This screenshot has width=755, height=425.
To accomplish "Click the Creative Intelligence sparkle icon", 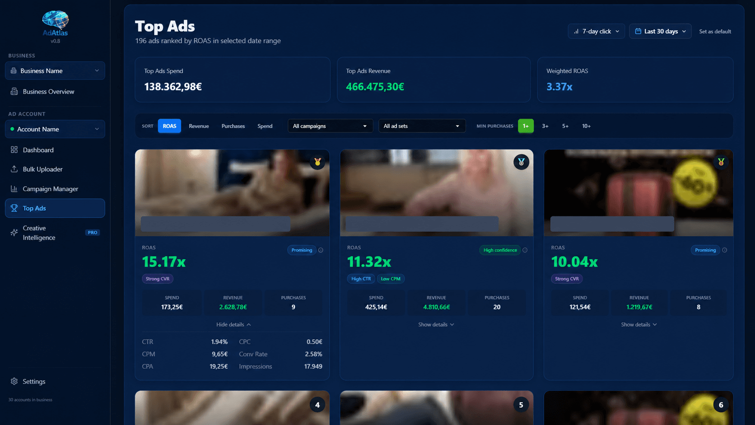I will point(14,233).
